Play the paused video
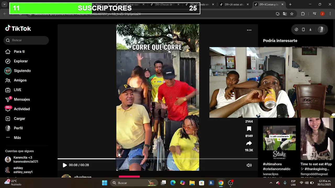 point(65,165)
